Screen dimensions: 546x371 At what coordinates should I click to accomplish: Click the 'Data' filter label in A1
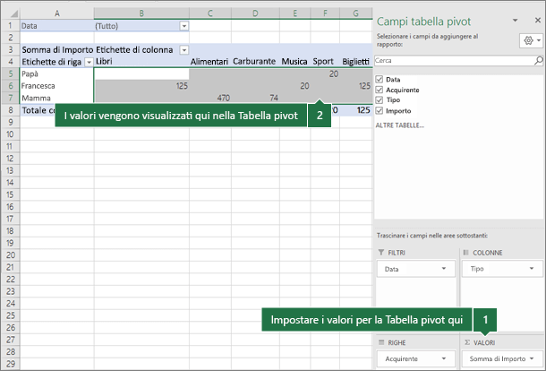tap(57, 26)
